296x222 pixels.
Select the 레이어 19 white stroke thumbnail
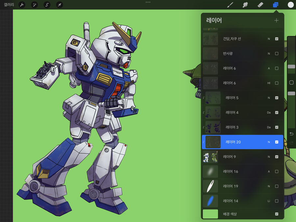tap(210, 186)
